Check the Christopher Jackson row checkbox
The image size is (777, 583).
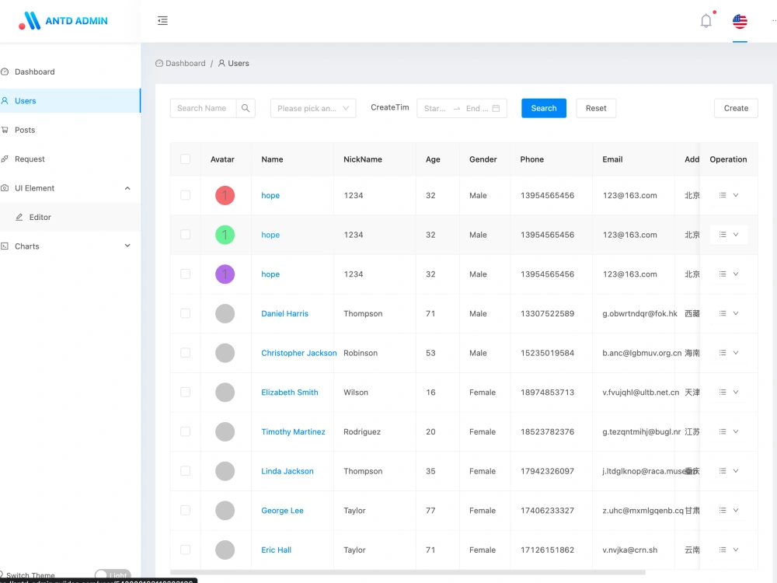click(186, 353)
